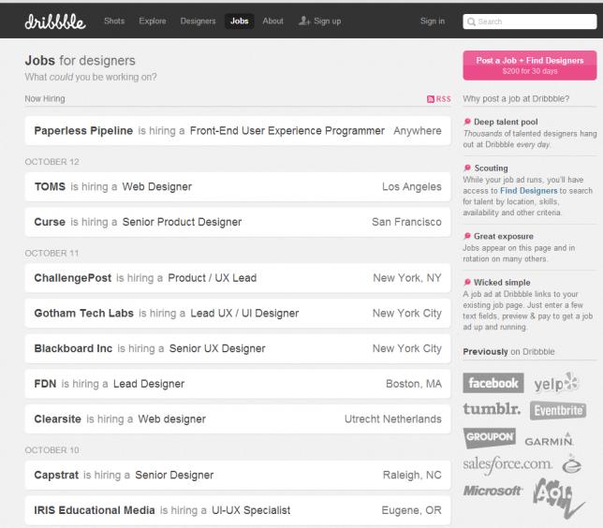
Task: Open the Gotham Tech Labs job listing
Action: (238, 313)
